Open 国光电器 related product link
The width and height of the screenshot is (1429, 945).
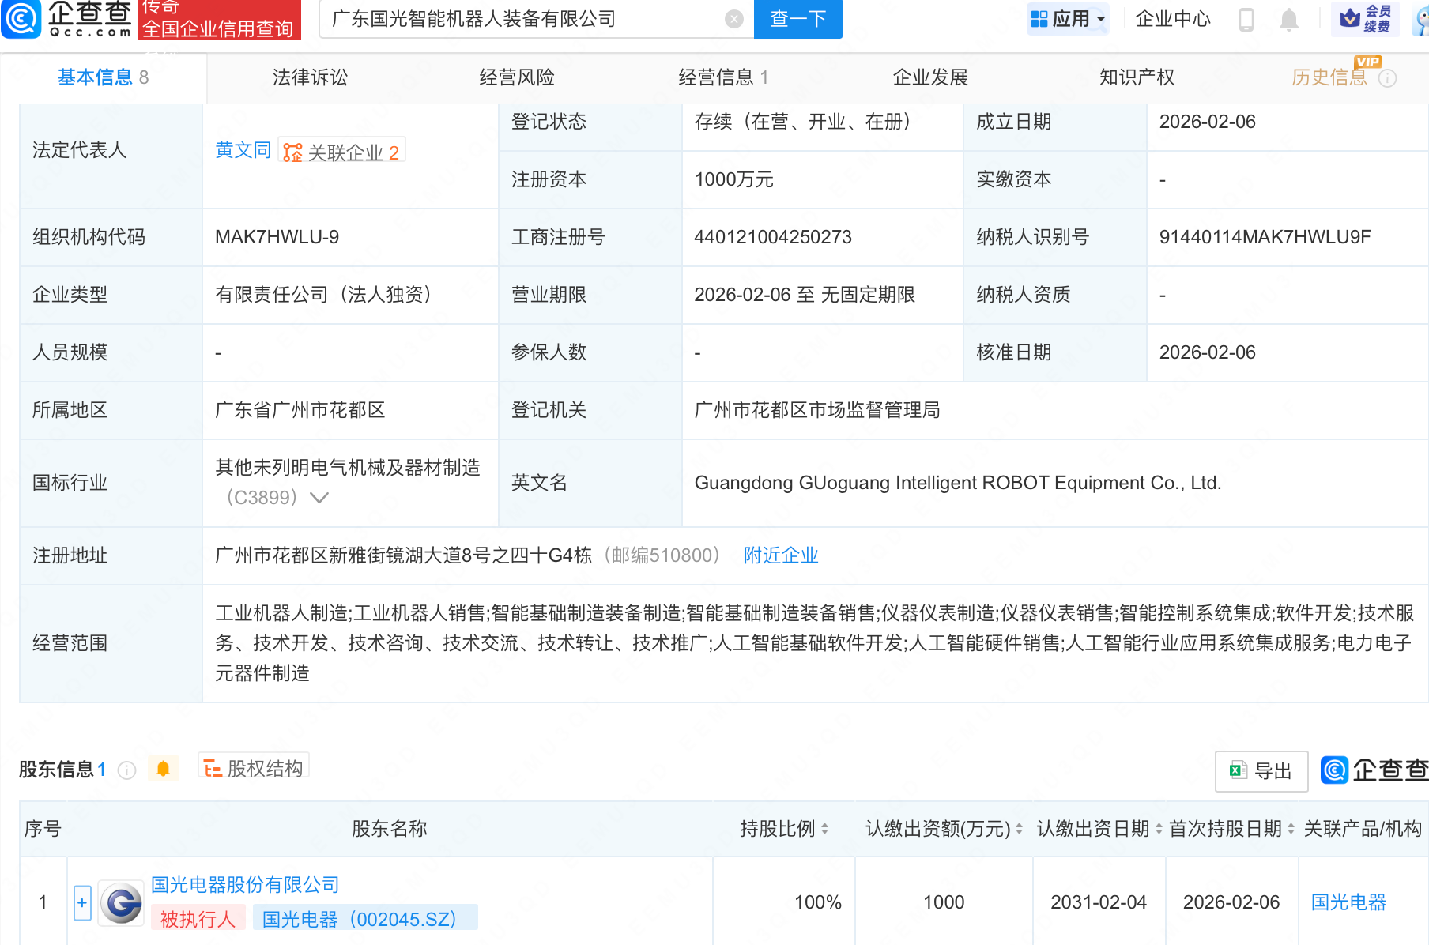(x=1348, y=902)
